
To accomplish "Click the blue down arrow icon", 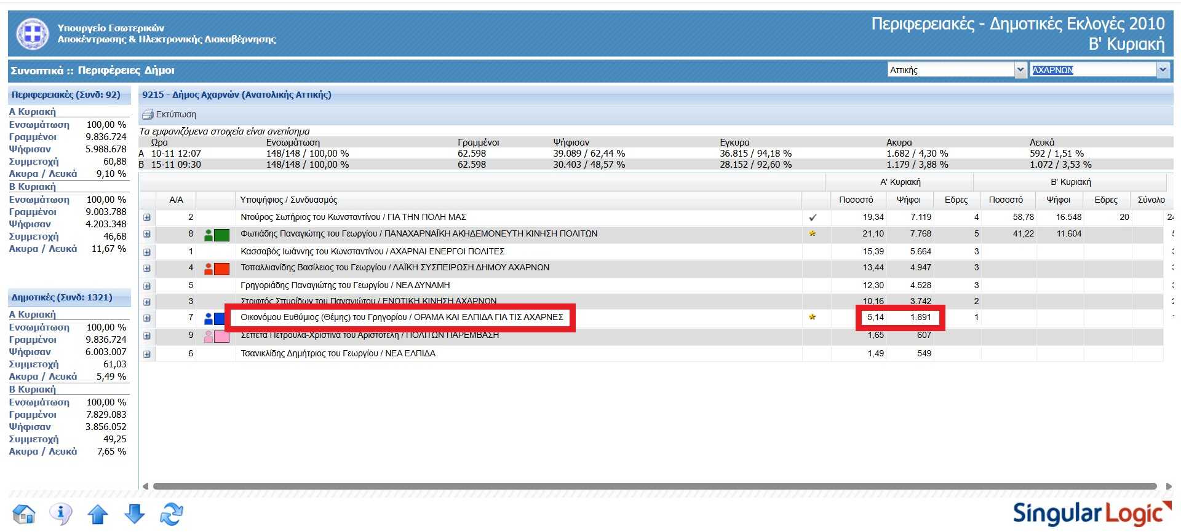I will tap(135, 514).
